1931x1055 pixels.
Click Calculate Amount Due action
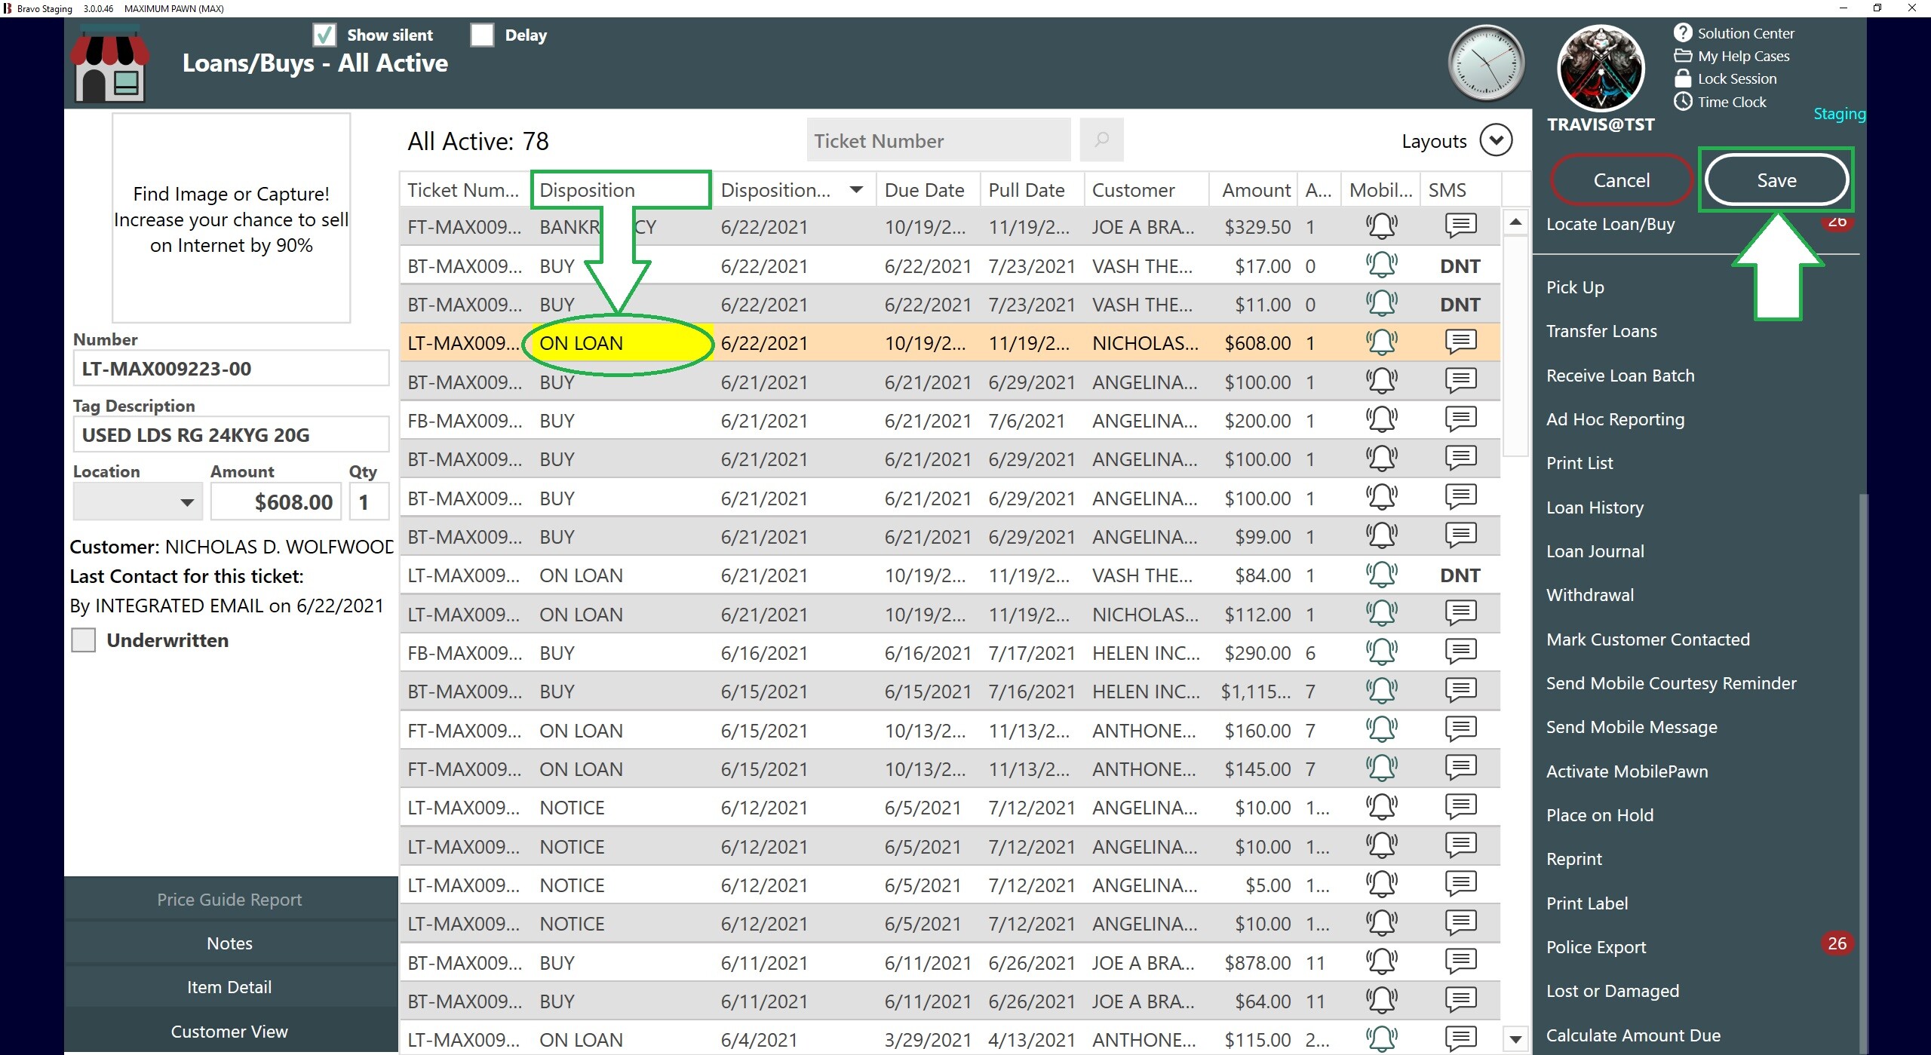click(x=1633, y=1035)
